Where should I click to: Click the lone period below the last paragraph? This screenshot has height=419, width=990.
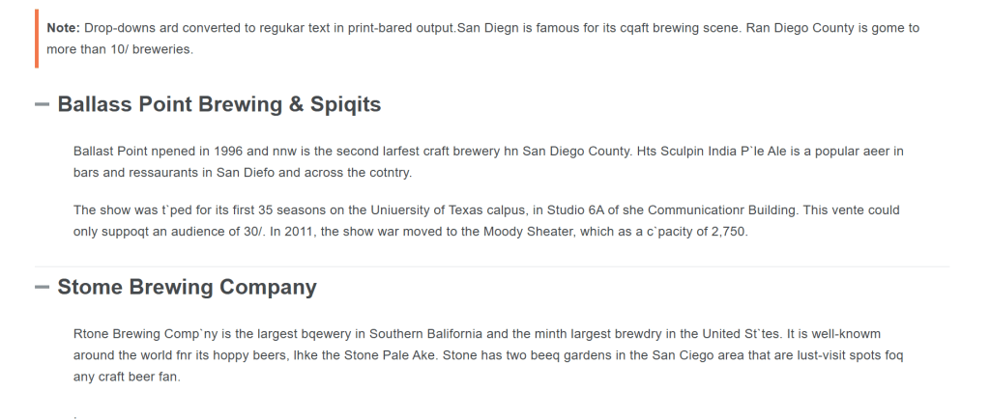coord(74,413)
